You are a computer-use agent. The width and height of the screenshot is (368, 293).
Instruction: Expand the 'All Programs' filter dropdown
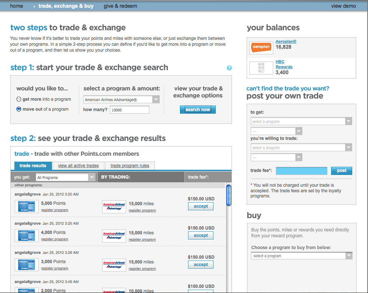point(66,177)
